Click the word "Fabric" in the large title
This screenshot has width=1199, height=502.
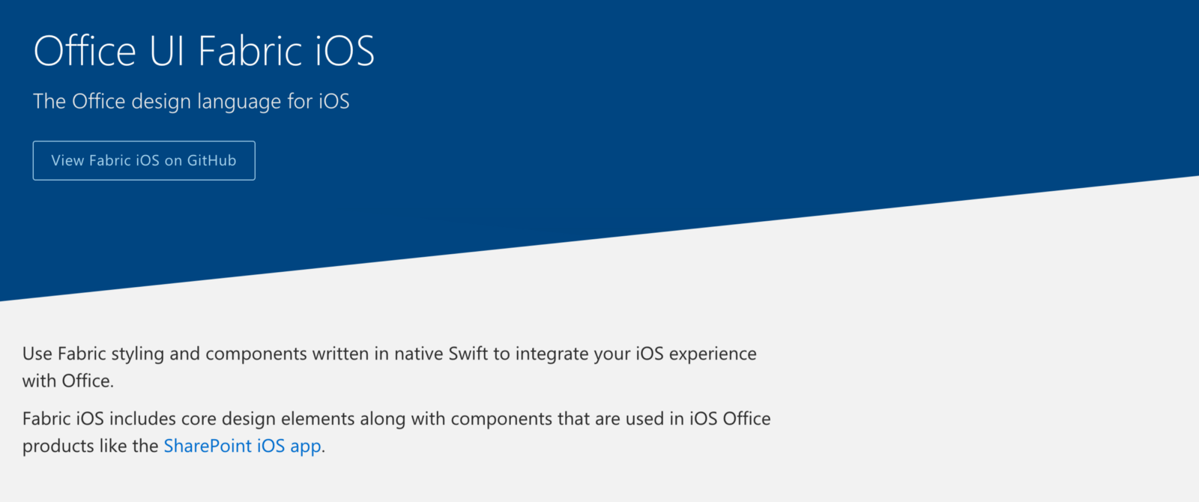coord(250,51)
